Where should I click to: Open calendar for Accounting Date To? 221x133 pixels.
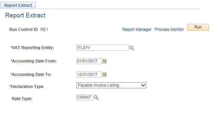[x=104, y=75]
